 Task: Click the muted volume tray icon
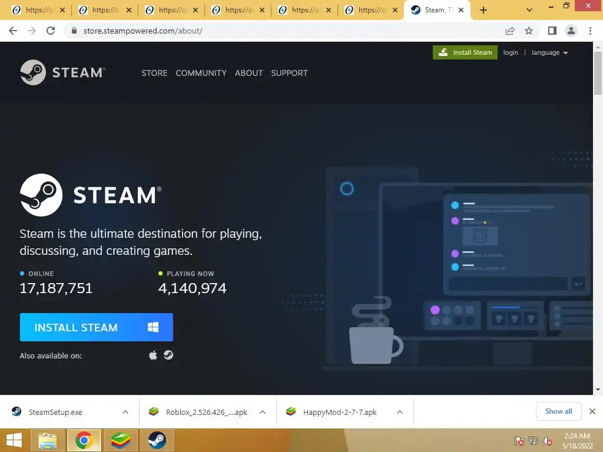(x=548, y=441)
